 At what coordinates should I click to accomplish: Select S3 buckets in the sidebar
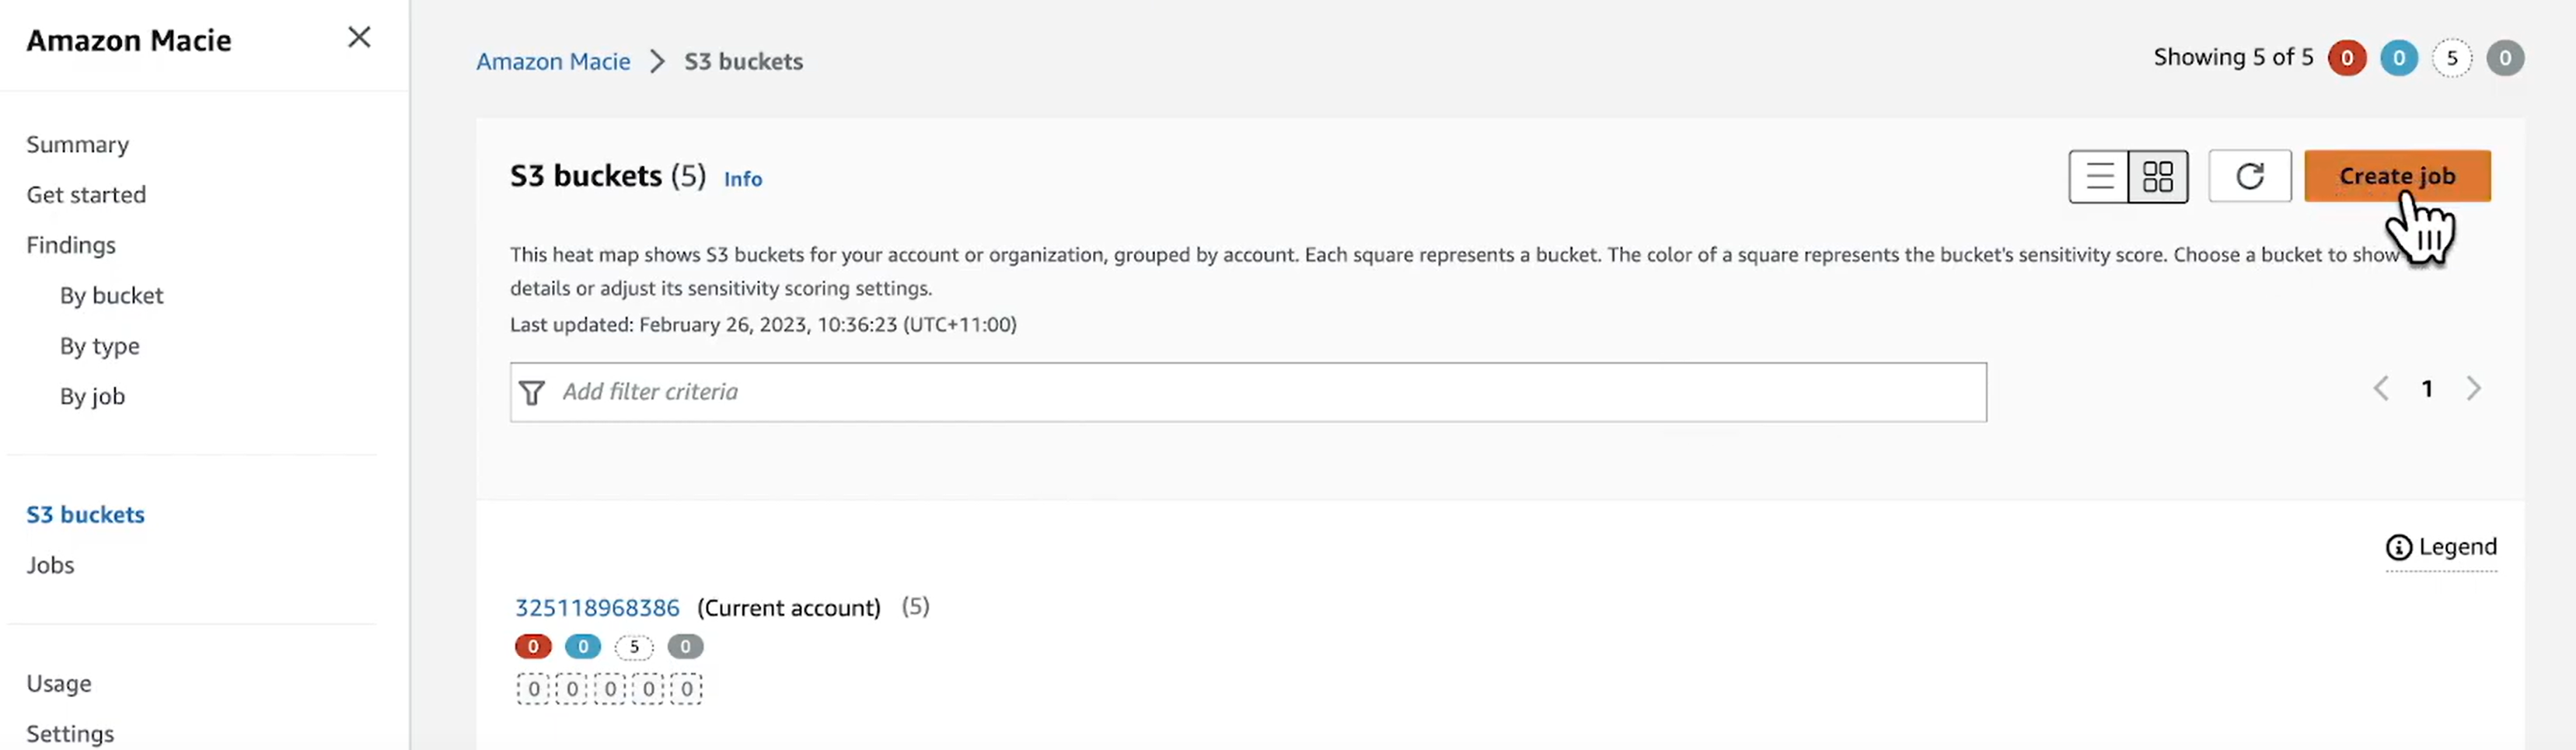pos(86,514)
